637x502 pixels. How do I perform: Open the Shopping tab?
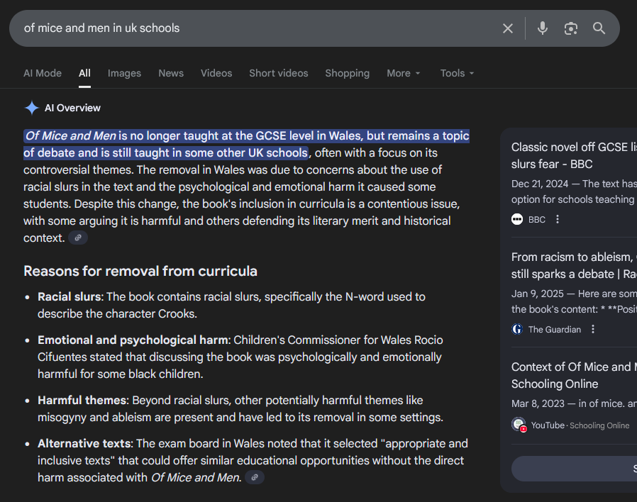[x=348, y=73]
